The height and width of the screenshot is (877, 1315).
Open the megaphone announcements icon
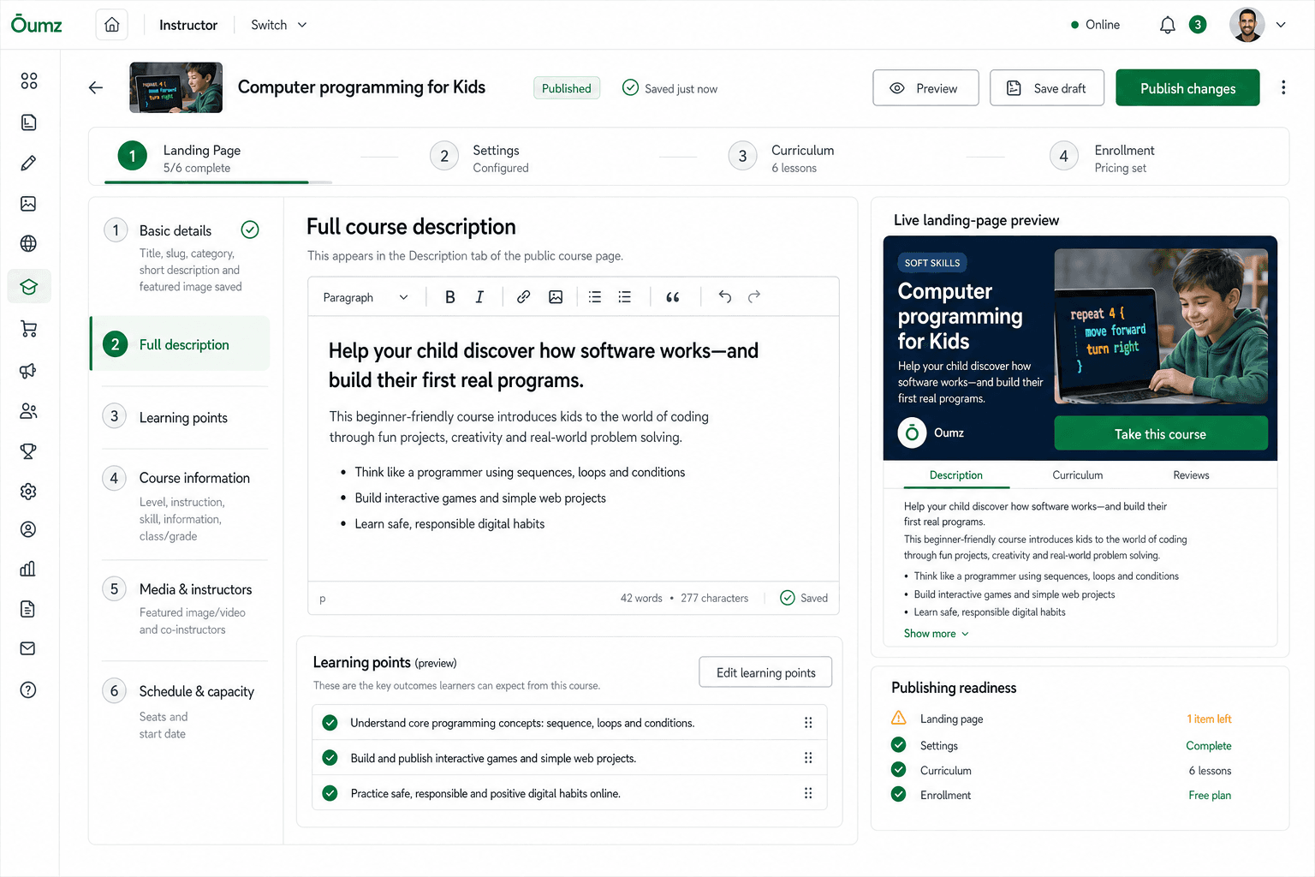[x=28, y=371]
